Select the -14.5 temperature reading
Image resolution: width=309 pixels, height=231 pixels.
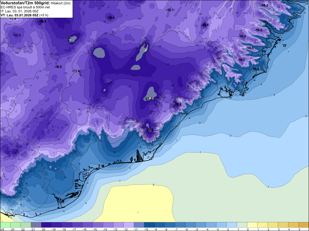pyautogui.click(x=250, y=48)
